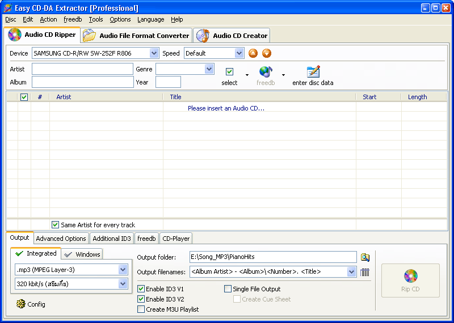Click 'Please insert an Audio CD...' message

click(x=226, y=108)
